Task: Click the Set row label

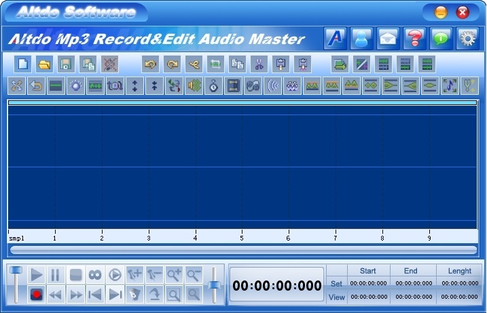Action: [336, 283]
